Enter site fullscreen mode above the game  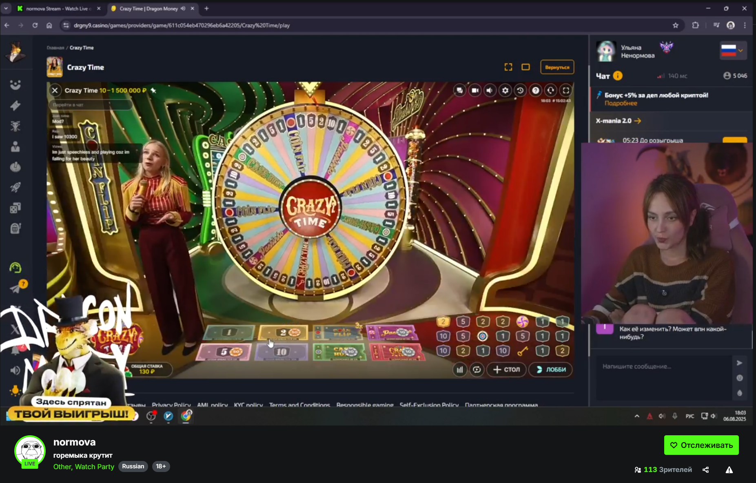click(508, 67)
